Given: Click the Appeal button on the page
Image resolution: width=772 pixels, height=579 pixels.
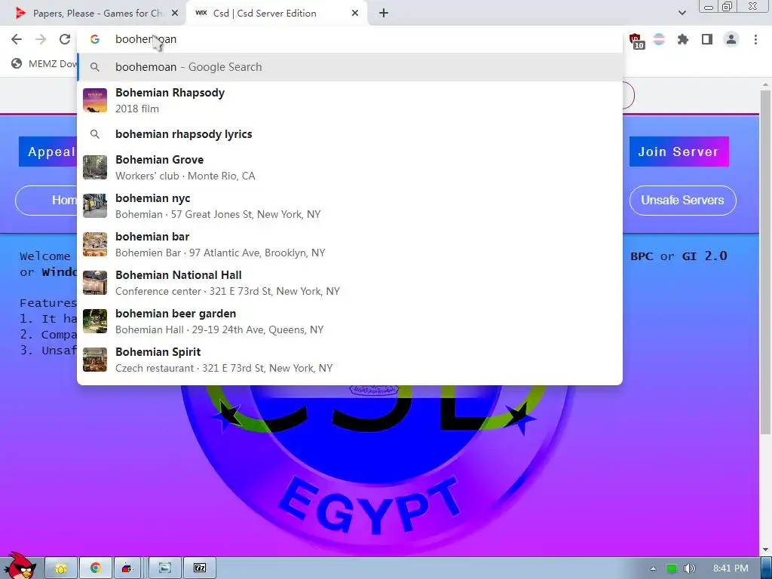Looking at the screenshot, I should pos(47,152).
